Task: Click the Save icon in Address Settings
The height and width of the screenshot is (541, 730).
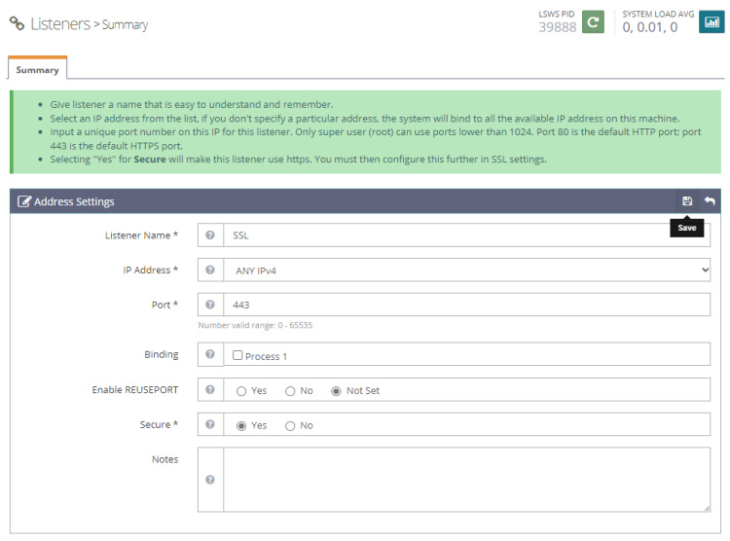Action: [687, 201]
